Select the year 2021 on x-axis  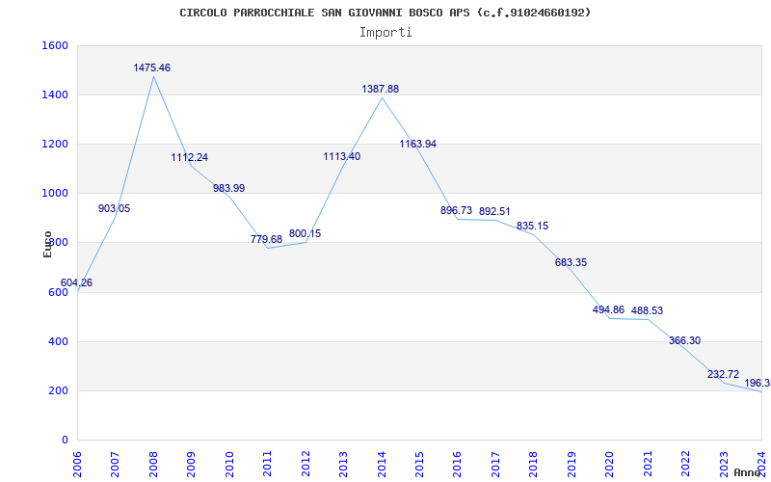648,464
